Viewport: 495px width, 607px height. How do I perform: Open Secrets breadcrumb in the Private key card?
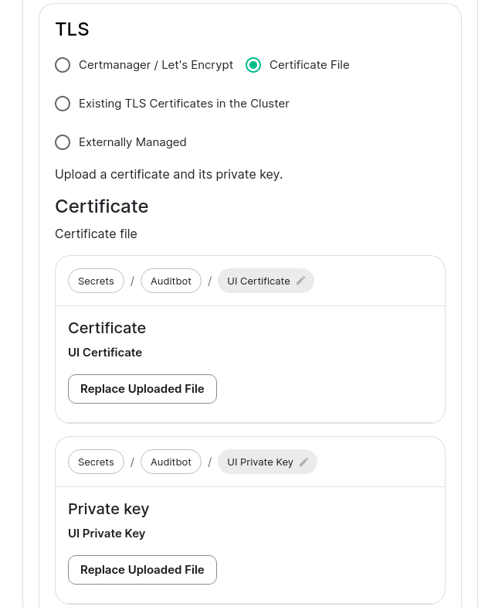point(96,462)
